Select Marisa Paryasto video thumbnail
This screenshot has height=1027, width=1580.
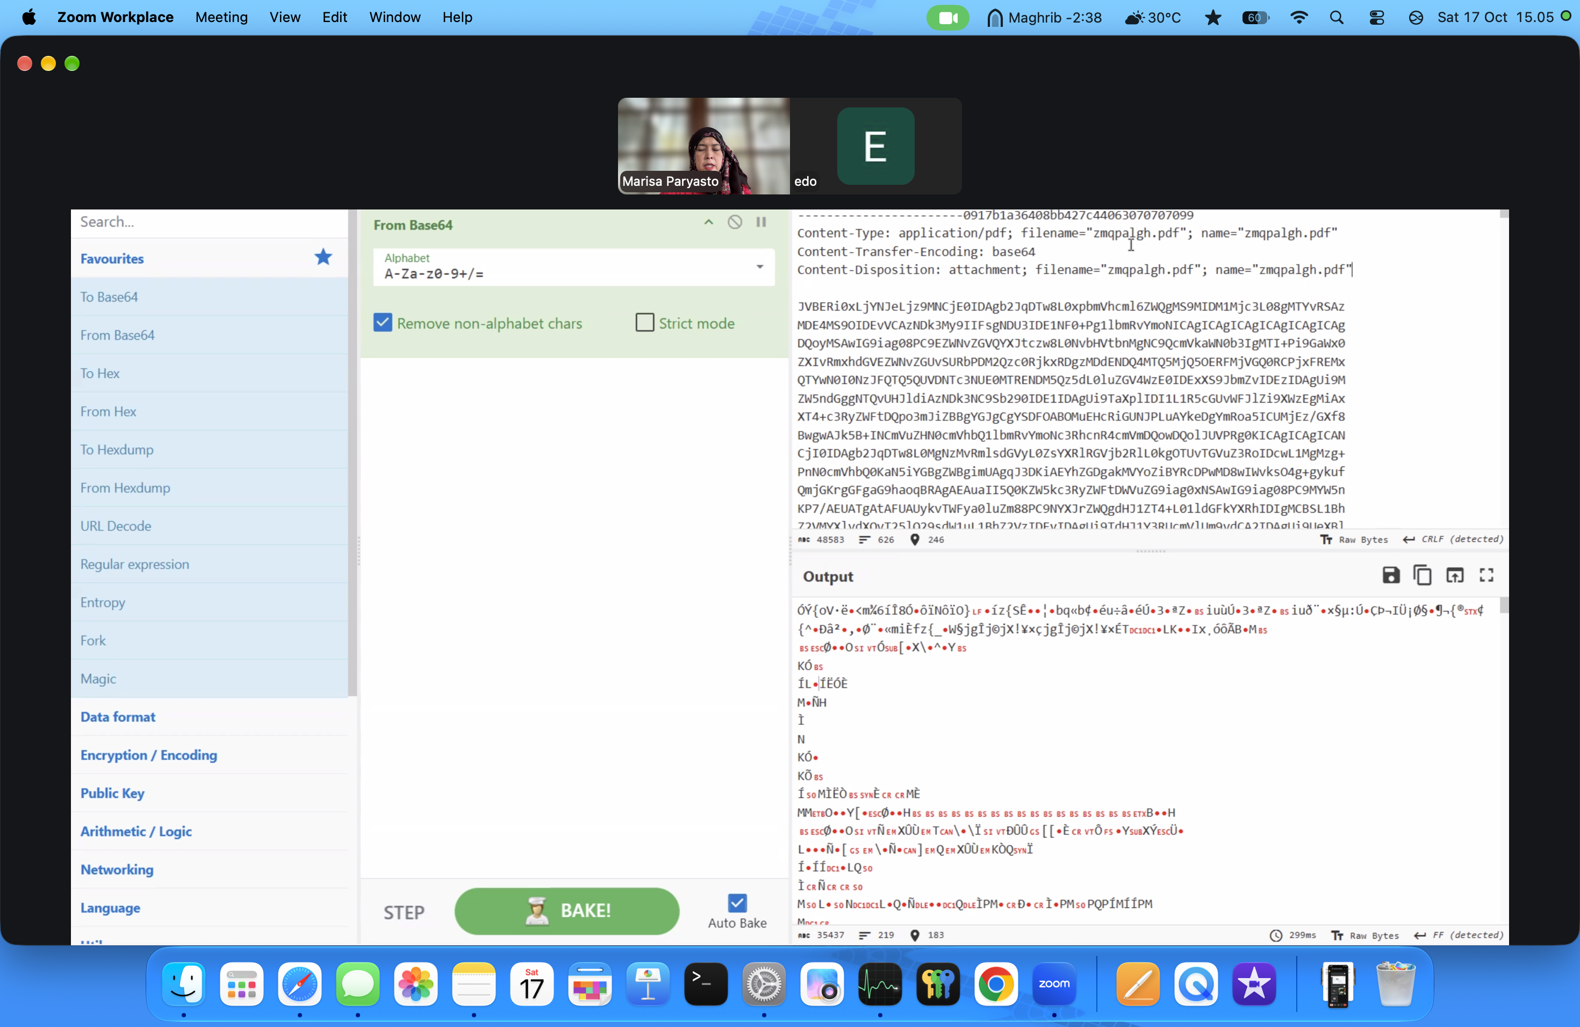pos(703,146)
